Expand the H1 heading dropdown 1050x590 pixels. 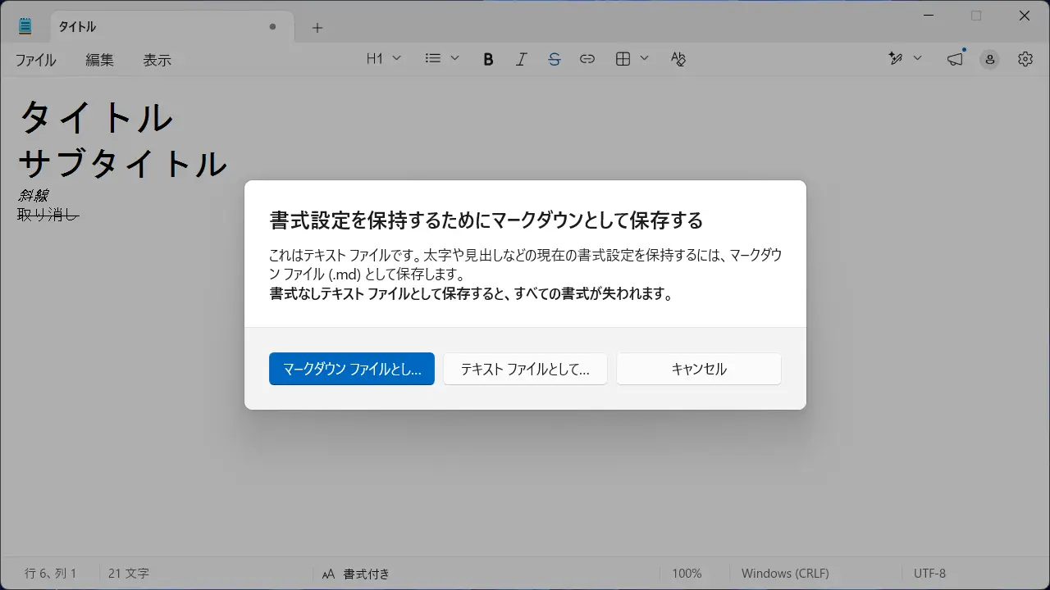tap(384, 59)
